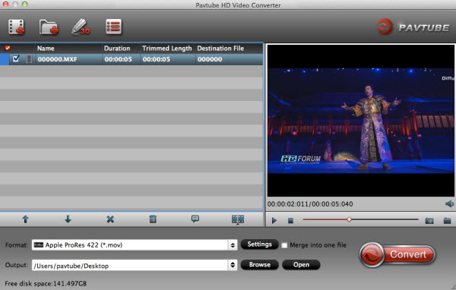Take a snapshot with camera icon
The image size is (456, 290).
pos(429,221)
